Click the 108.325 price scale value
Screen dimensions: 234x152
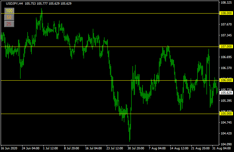[226, 3]
